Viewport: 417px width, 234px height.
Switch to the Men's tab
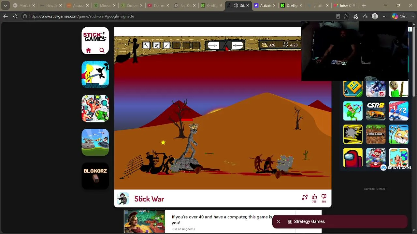24,6
